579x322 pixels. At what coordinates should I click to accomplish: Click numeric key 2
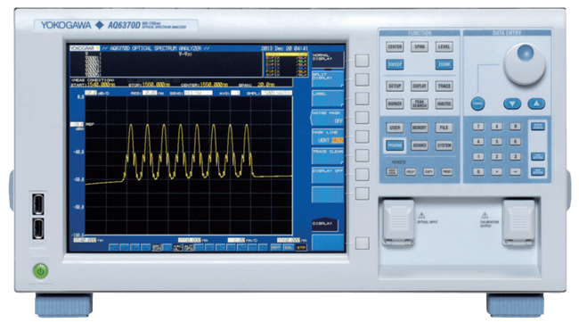click(497, 157)
